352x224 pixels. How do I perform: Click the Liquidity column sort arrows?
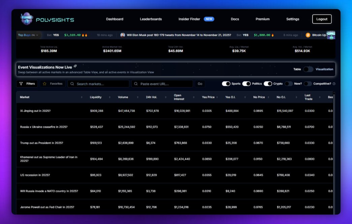(109, 97)
